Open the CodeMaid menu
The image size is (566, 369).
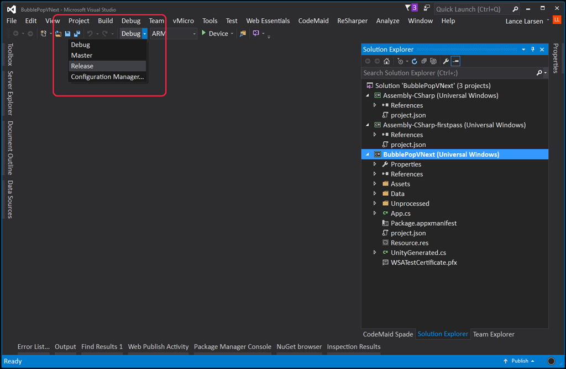(313, 21)
